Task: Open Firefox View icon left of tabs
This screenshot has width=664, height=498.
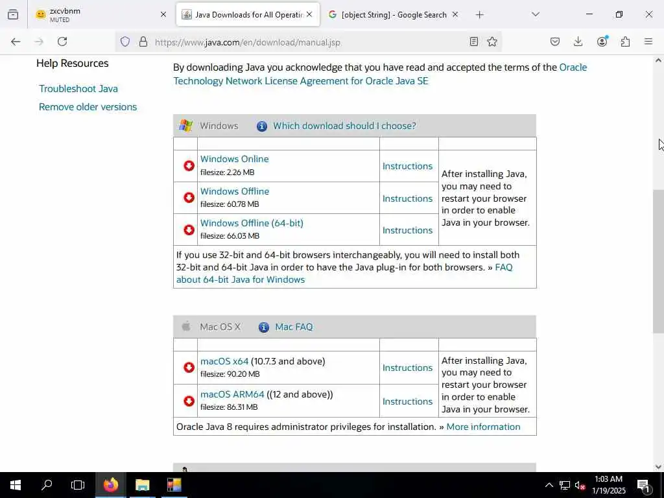Action: (13, 14)
